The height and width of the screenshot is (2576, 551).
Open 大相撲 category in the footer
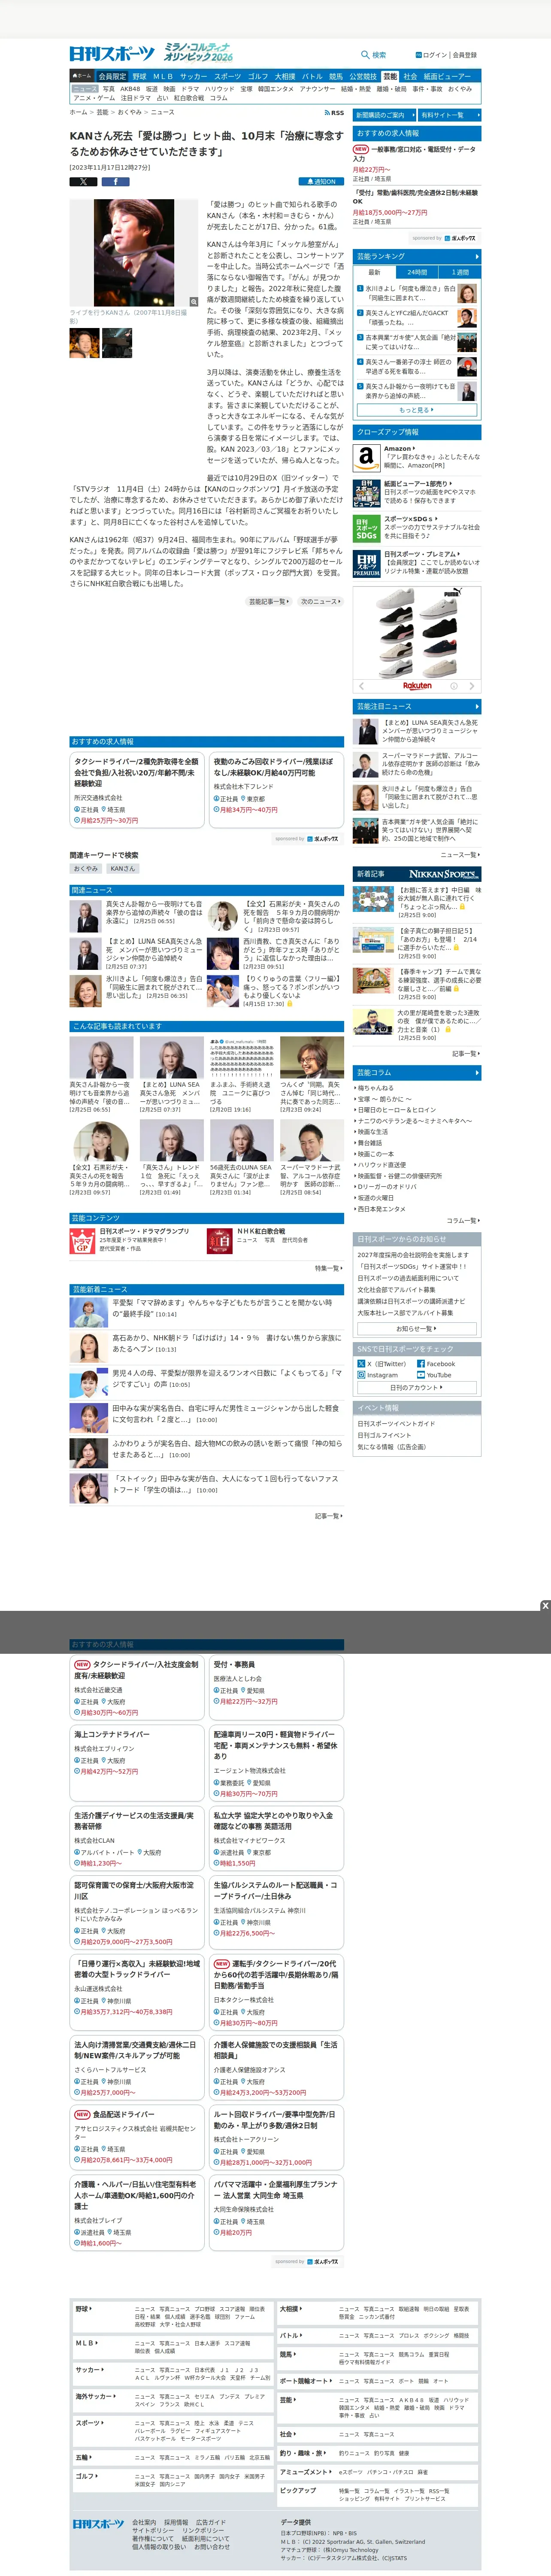(x=292, y=2309)
